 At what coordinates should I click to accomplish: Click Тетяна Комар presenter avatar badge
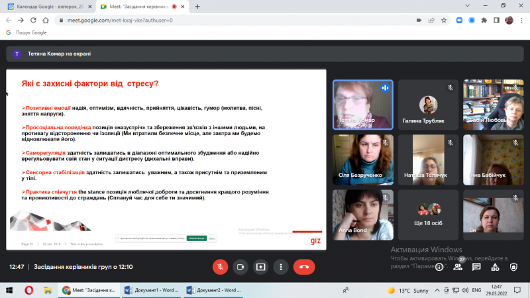[x=17, y=54]
